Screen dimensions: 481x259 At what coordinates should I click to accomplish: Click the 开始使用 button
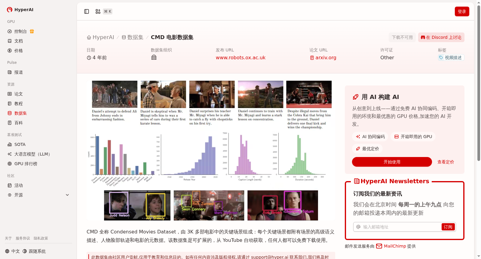392,162
